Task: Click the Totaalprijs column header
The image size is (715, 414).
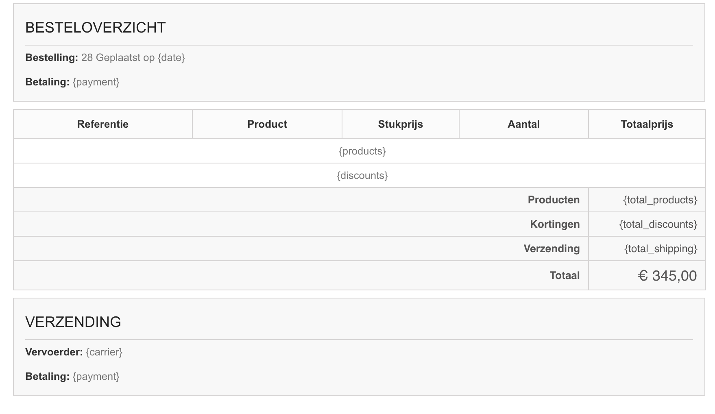Action: click(647, 124)
